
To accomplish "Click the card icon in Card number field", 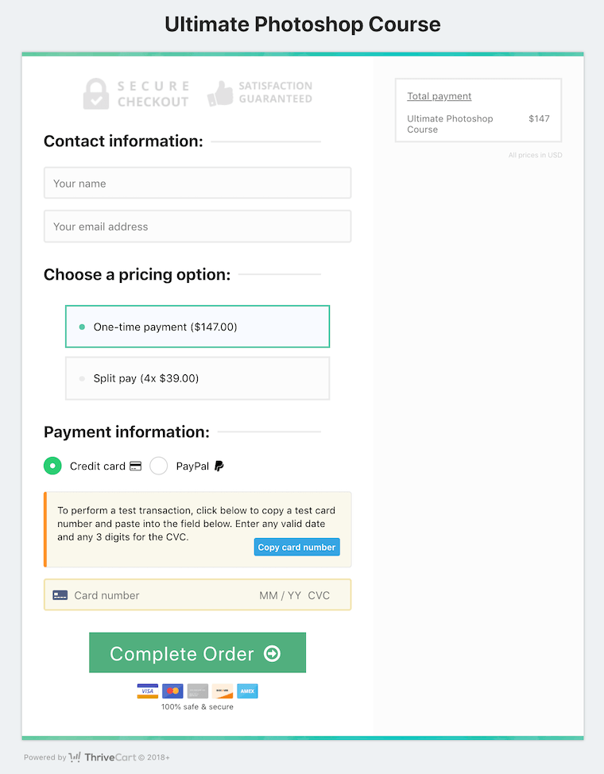I will tap(60, 595).
